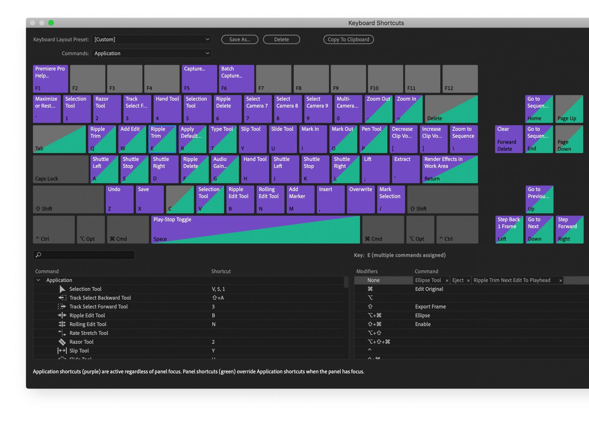Select the Play-Stop Toggle Space key
The height and width of the screenshot is (423, 589).
(255, 229)
